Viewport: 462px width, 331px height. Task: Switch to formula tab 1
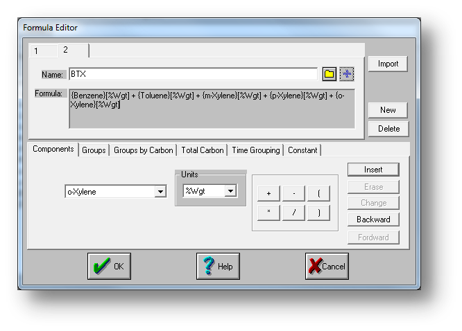36,51
